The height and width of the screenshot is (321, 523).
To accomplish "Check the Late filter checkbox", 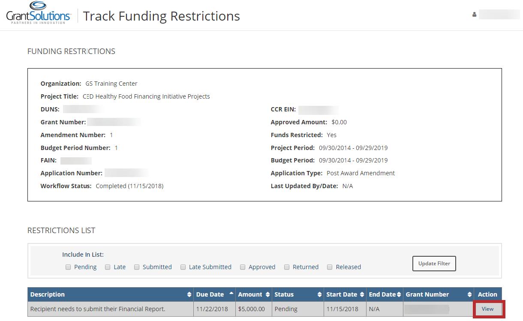I will pos(108,267).
